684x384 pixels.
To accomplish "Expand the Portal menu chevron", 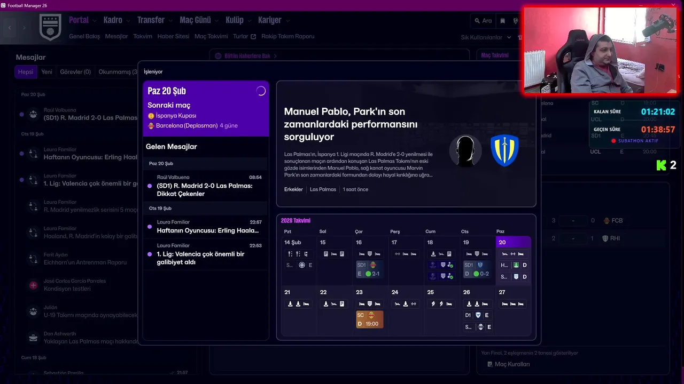I will (x=94, y=21).
